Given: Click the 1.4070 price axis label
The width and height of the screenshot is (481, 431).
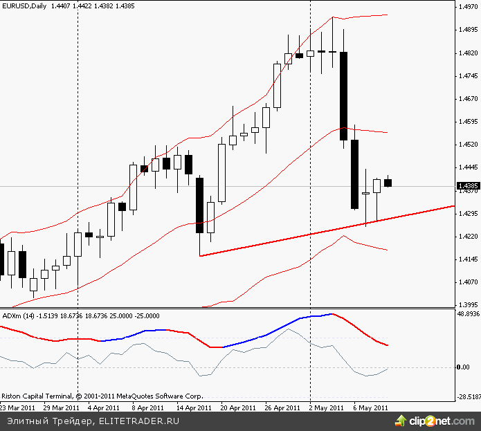Looking at the screenshot, I should pyautogui.click(x=468, y=282).
